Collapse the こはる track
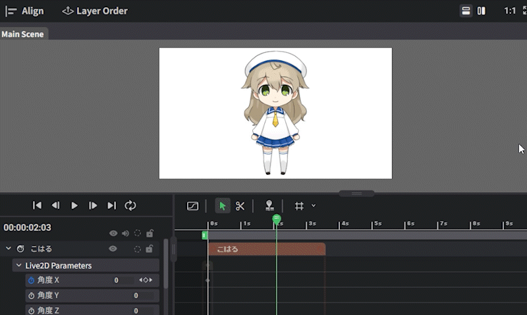This screenshot has height=315, width=527. (9, 248)
